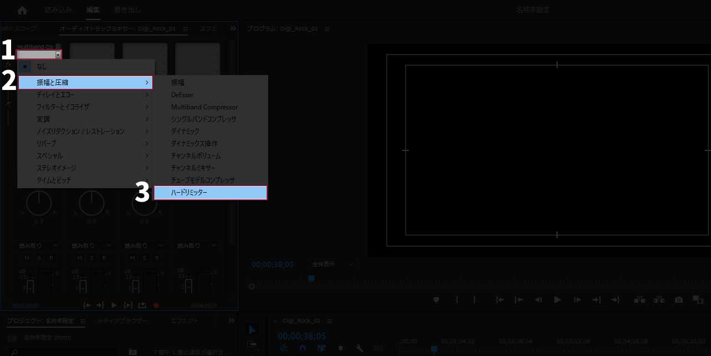Click the Home icon in the top bar
Screen dimensions: 711x356
[22, 11]
